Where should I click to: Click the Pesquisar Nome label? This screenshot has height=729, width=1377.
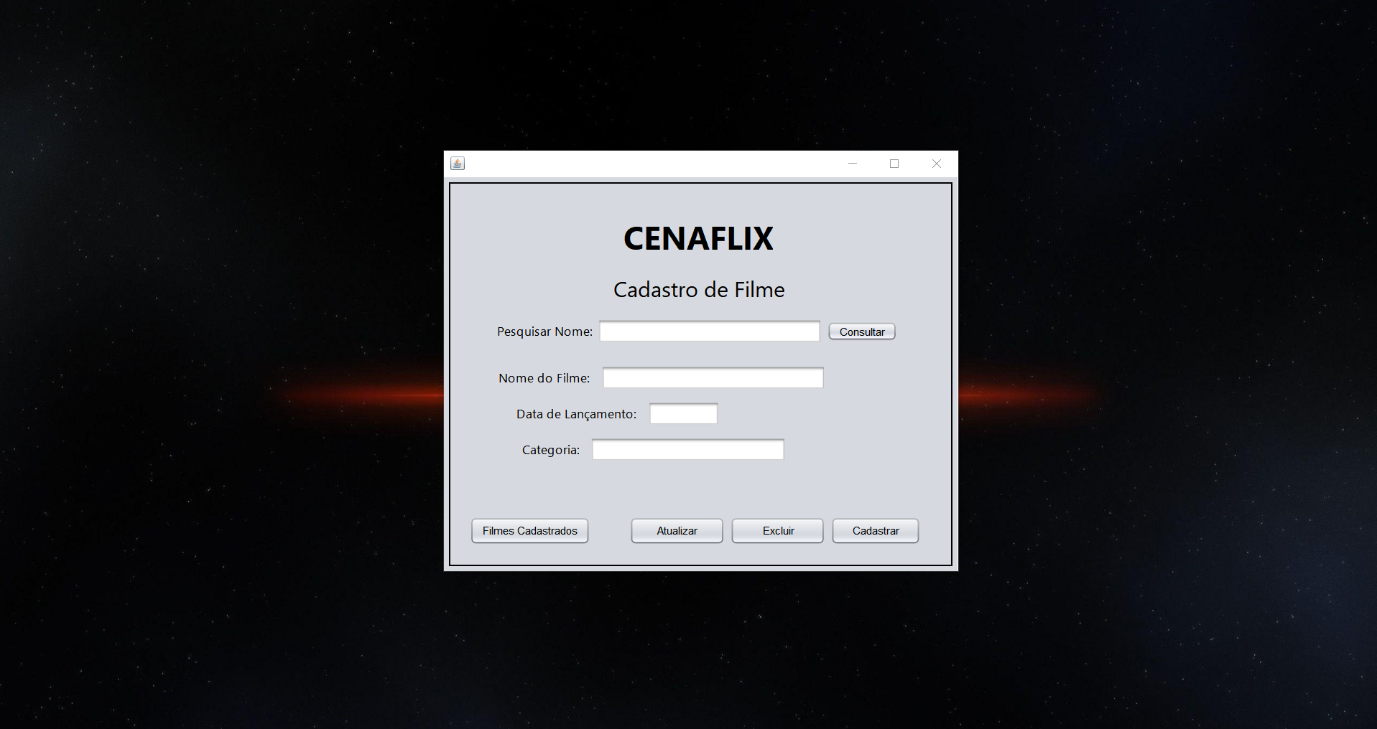pyautogui.click(x=544, y=331)
